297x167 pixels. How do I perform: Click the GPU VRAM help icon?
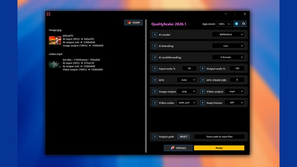tap(203, 80)
